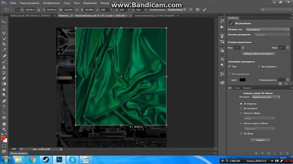Select the Eraser tool
This screenshot has height=164, width=293.
click(x=4, y=78)
